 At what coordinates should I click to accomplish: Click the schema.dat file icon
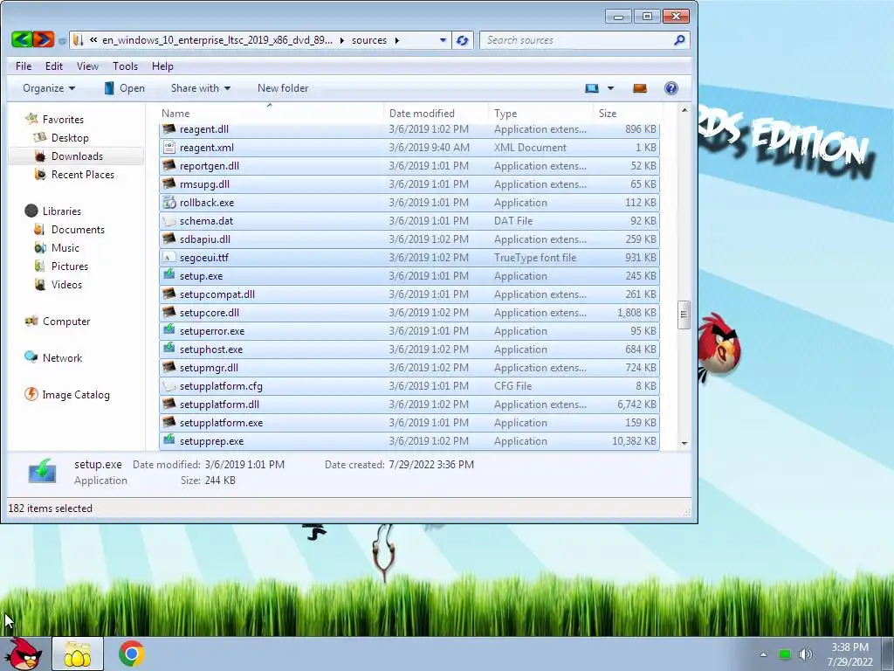[168, 221]
